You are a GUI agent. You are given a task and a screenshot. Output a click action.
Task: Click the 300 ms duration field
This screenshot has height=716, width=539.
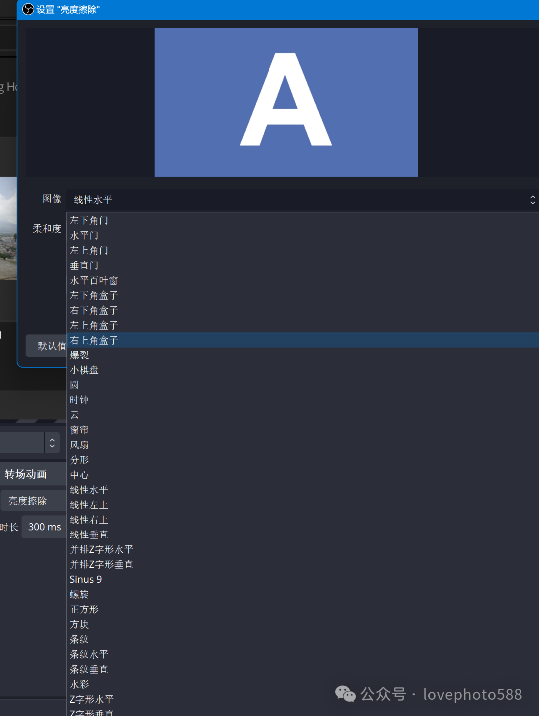(x=44, y=527)
